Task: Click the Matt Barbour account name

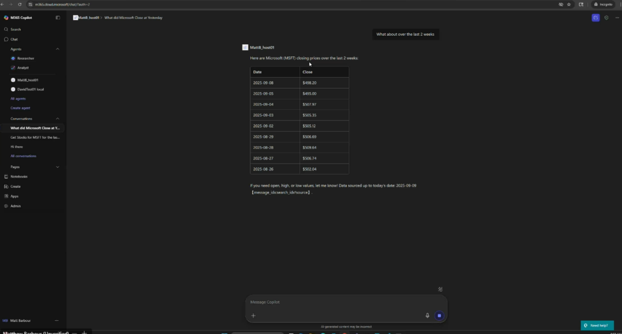Action: 20,321
